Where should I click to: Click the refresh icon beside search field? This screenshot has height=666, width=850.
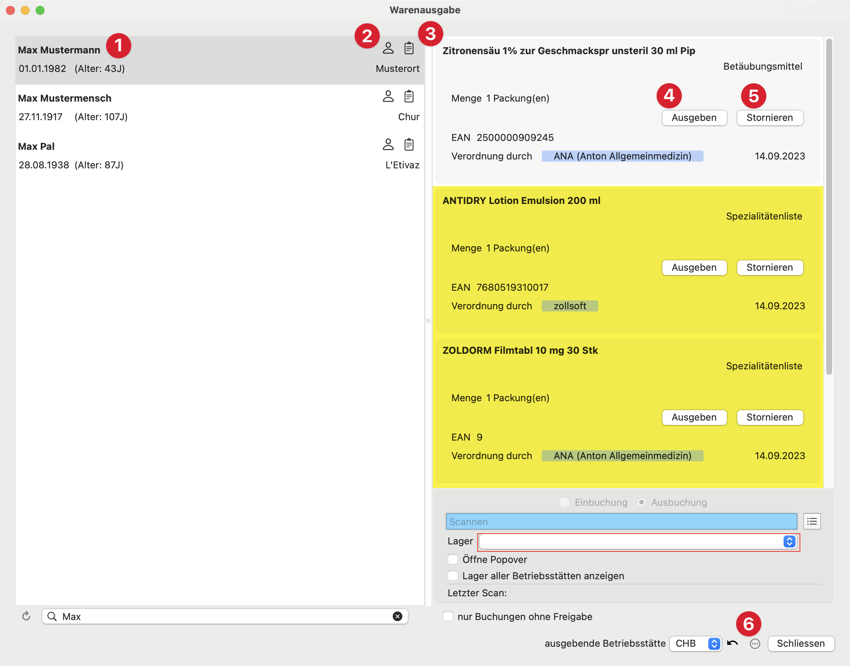(26, 616)
